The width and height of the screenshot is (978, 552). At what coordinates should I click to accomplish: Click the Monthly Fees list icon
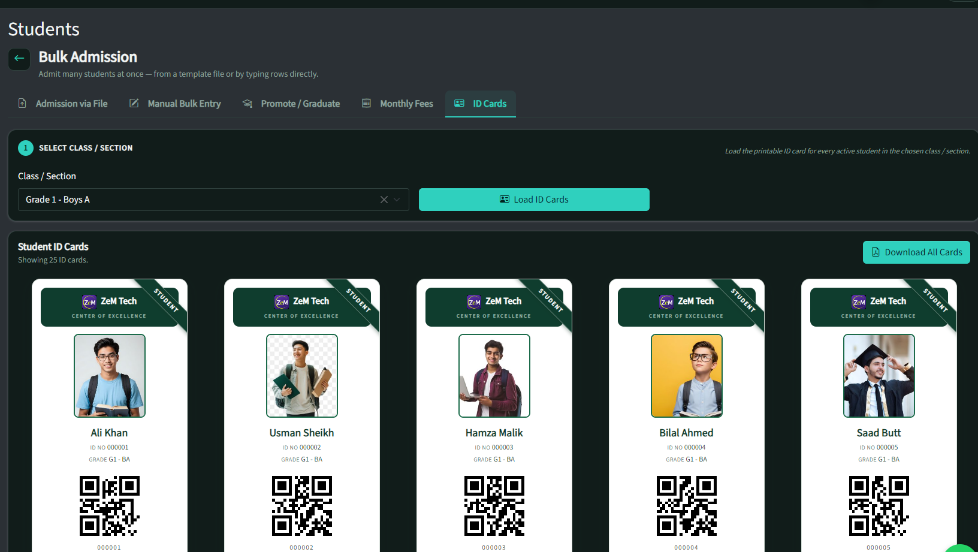pos(366,103)
